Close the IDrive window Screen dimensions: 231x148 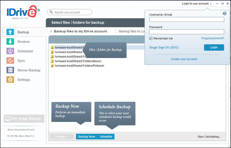(228, 4)
